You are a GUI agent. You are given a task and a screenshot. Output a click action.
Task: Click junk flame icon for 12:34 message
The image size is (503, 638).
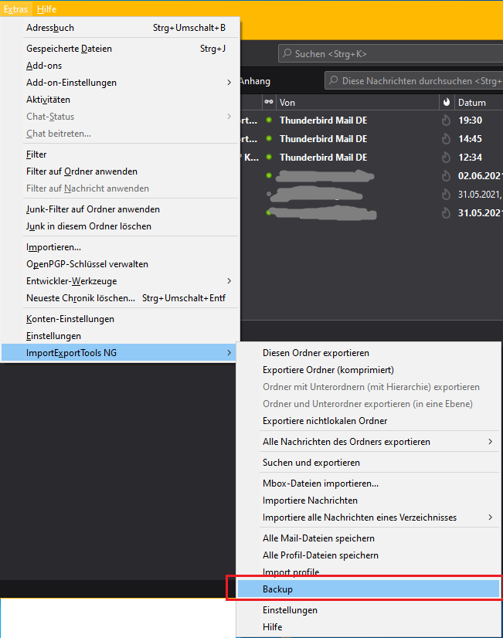[446, 158]
